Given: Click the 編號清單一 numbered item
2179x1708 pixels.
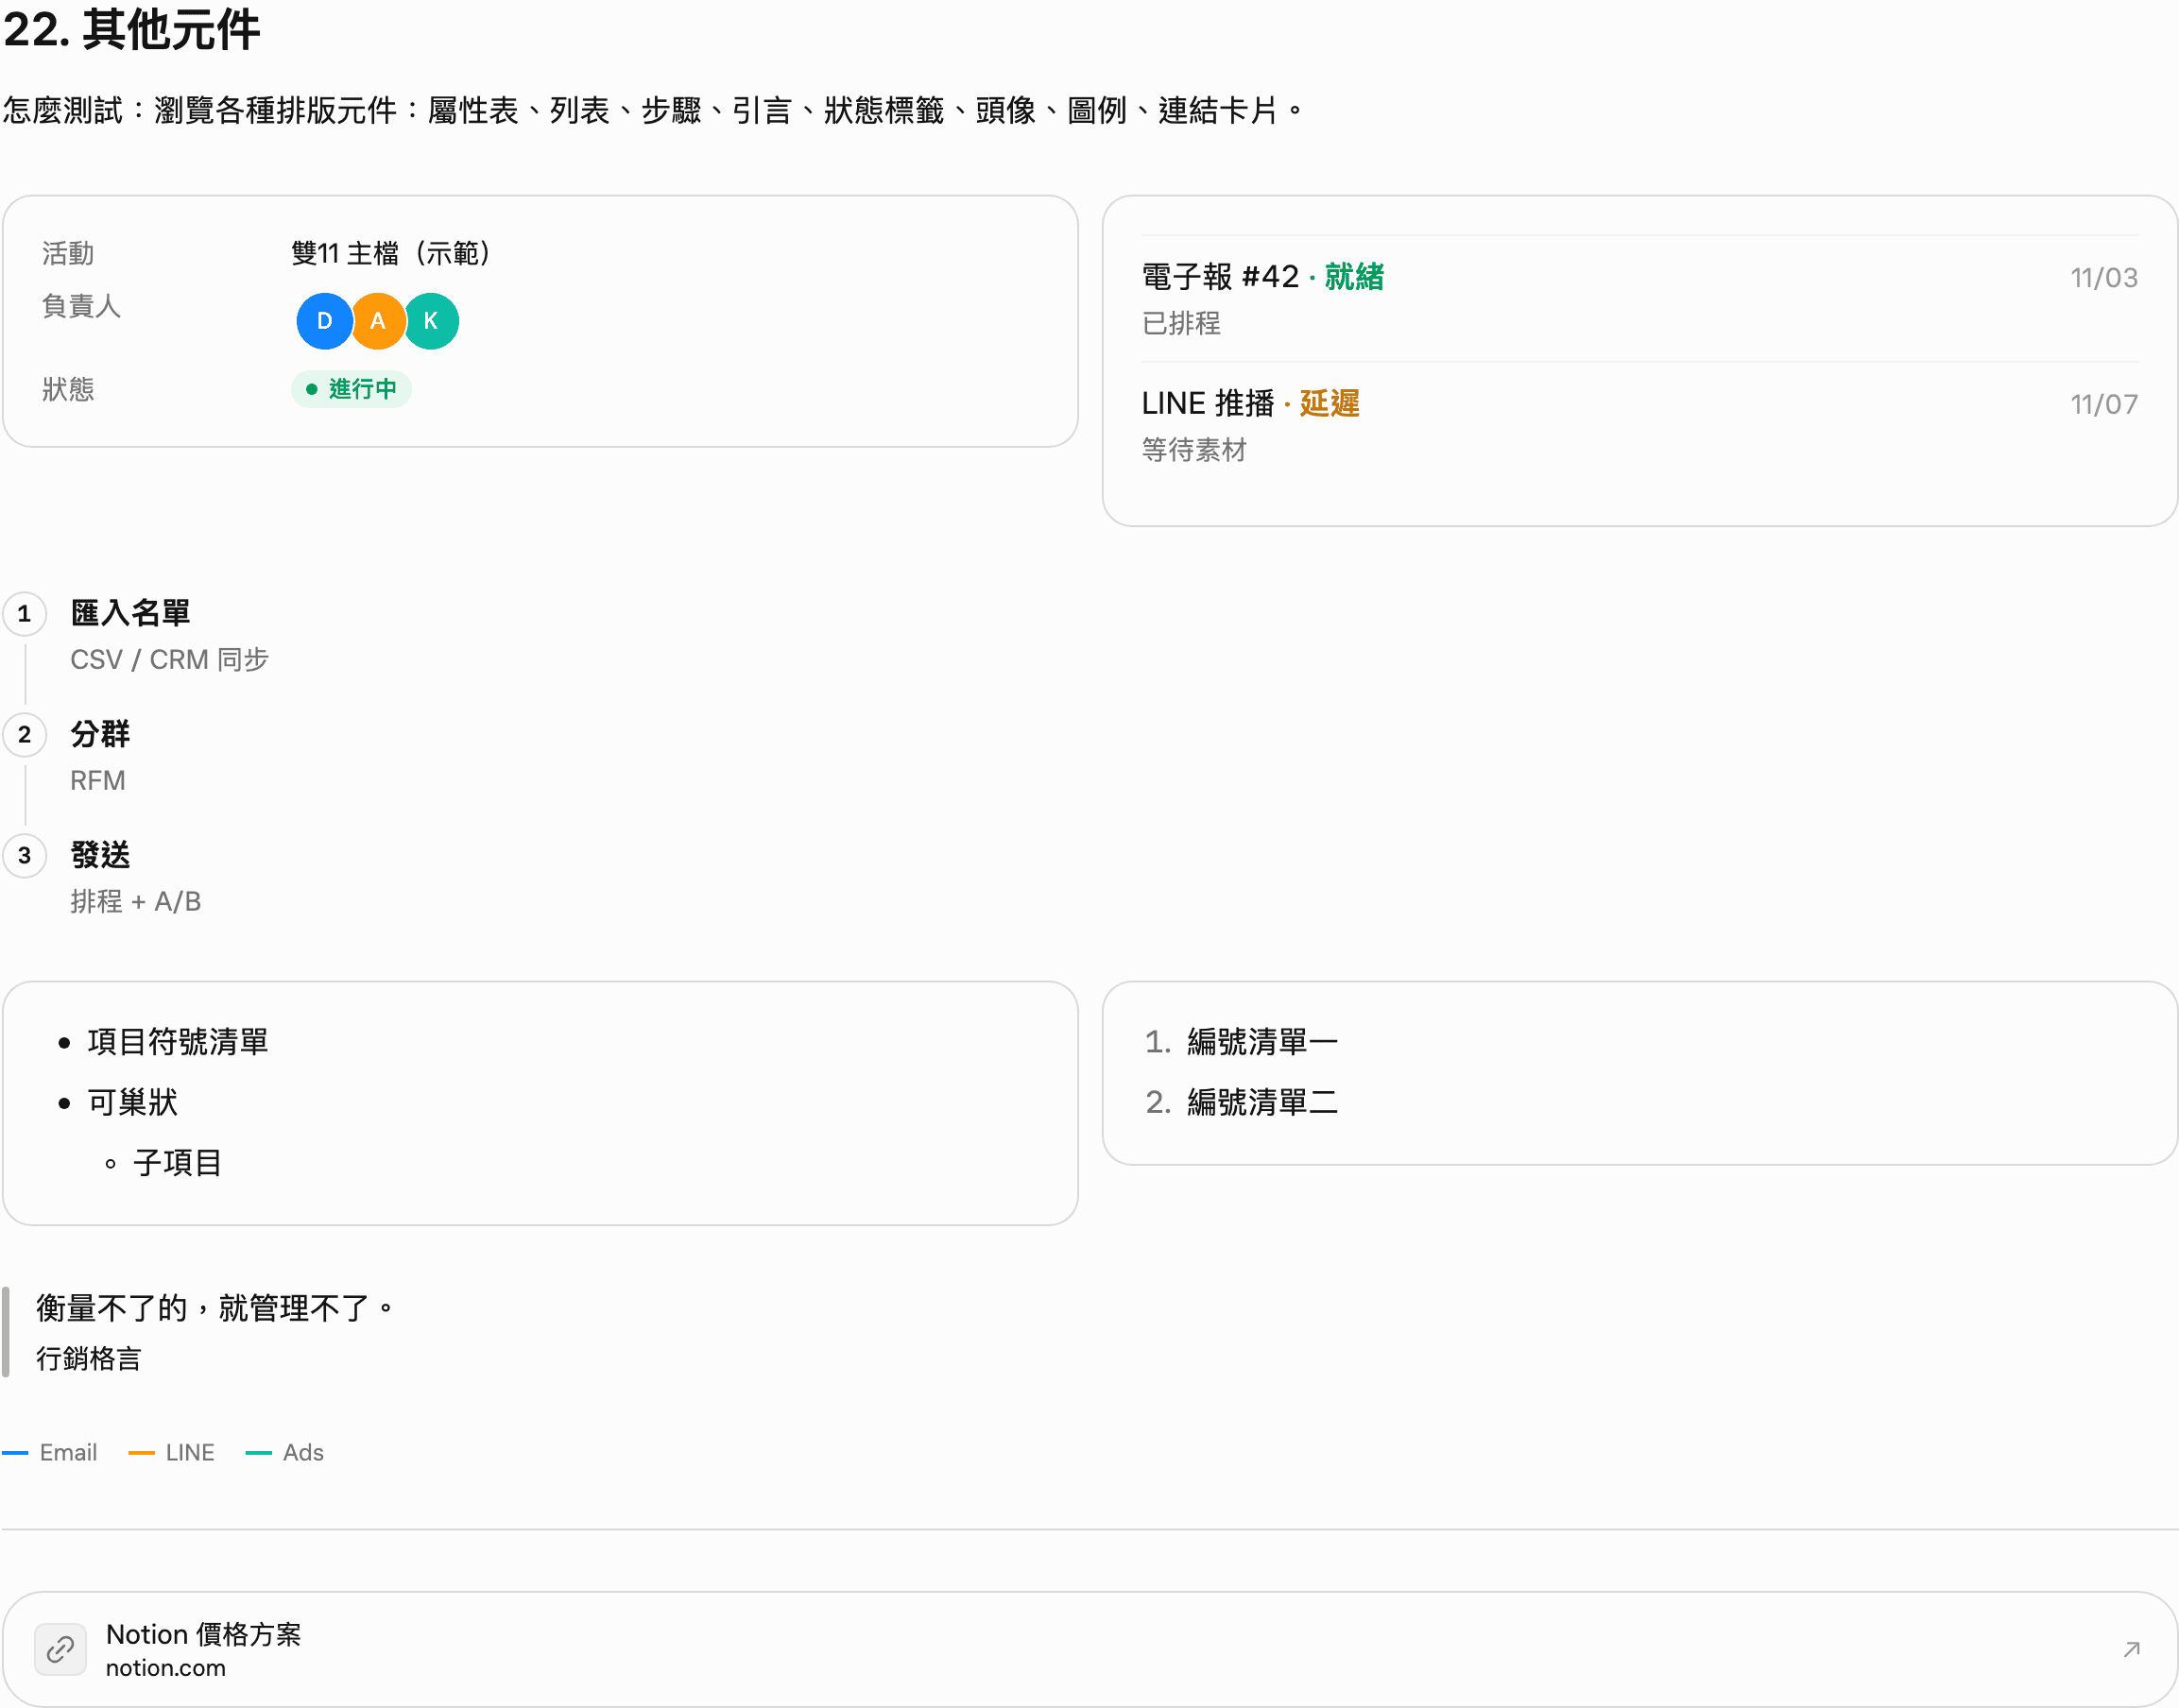Looking at the screenshot, I should (x=1262, y=1042).
